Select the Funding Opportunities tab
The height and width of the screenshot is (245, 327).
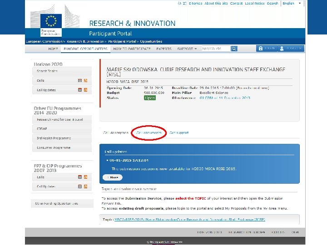[85, 49]
